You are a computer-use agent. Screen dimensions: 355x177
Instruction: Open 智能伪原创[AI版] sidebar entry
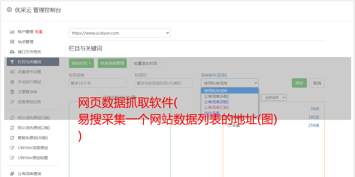(33, 138)
